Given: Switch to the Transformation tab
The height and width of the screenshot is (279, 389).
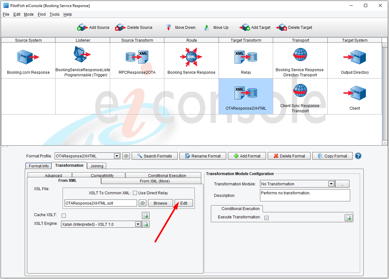Looking at the screenshot, I should coord(69,165).
